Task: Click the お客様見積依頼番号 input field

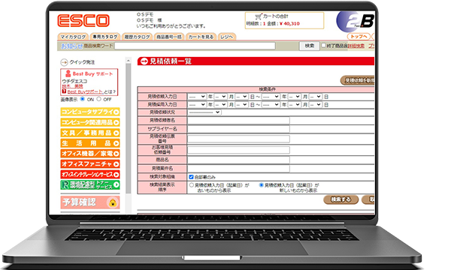Action: (238, 150)
